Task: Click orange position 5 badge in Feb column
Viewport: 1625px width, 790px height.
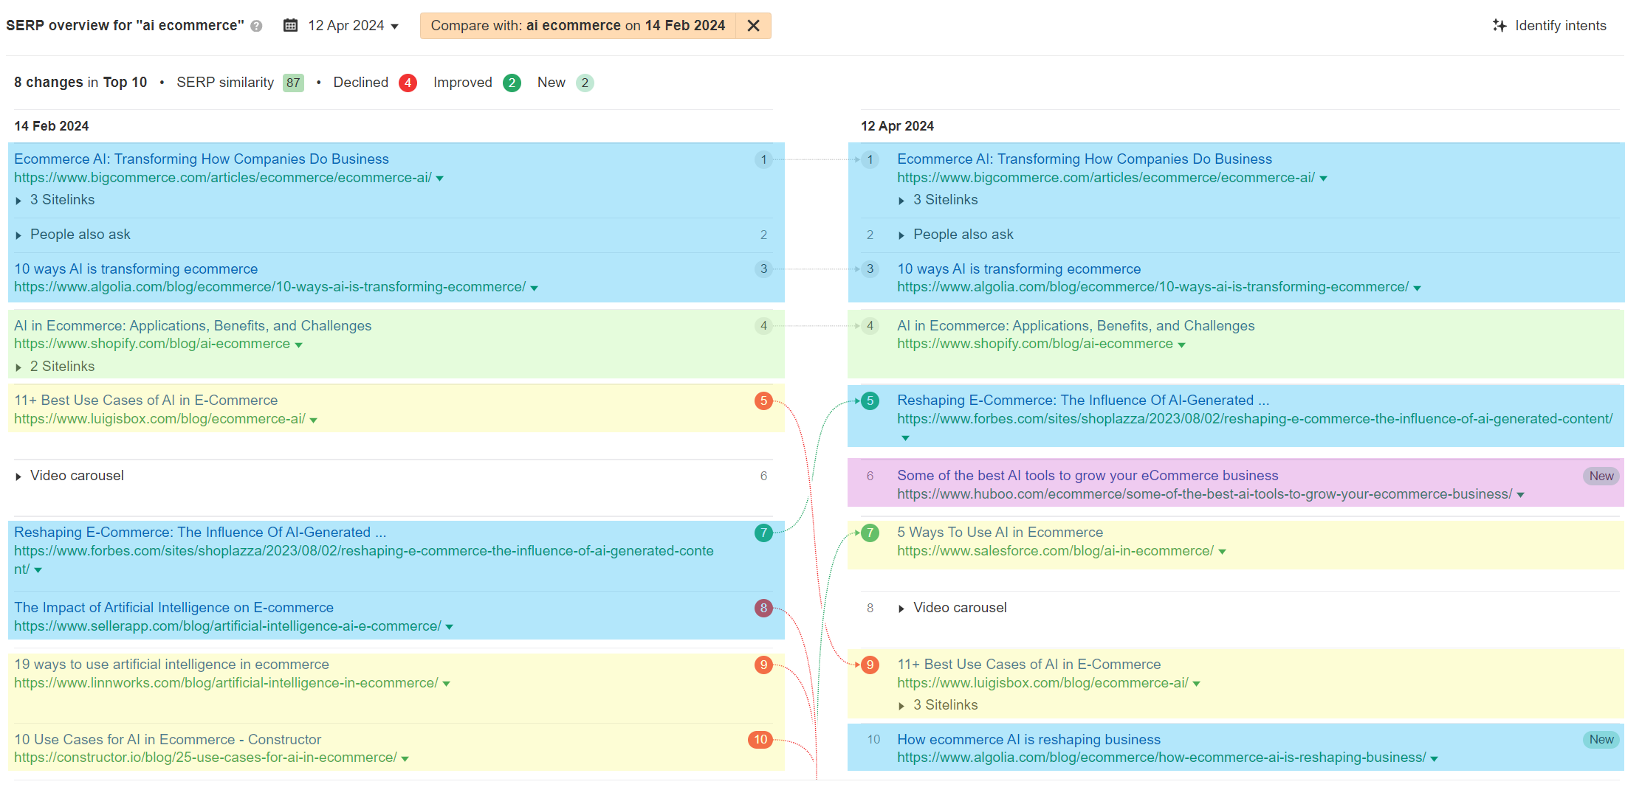Action: point(763,401)
